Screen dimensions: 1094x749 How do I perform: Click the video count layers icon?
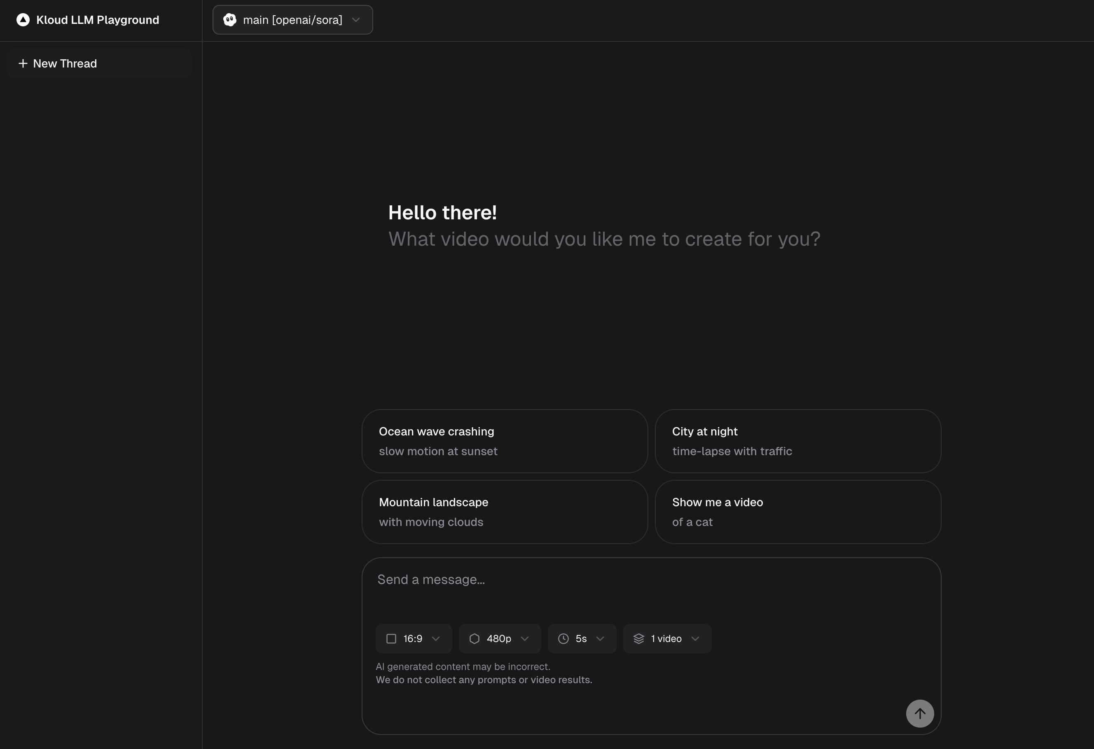(x=639, y=638)
